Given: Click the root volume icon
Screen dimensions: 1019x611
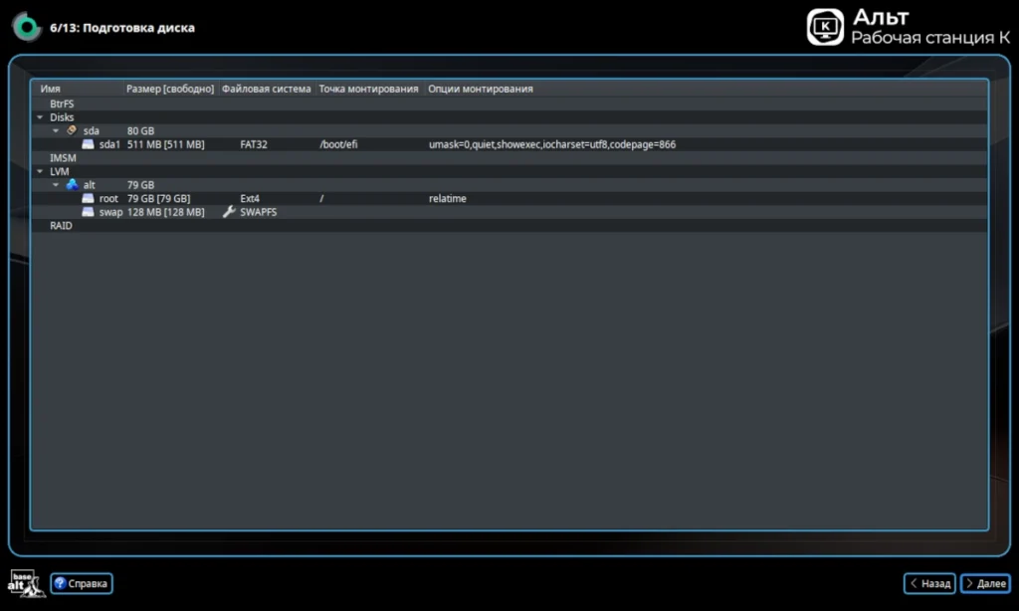Looking at the screenshot, I should coord(88,198).
